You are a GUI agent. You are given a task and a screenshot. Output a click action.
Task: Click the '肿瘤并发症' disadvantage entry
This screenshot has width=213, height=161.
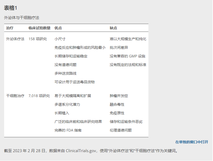(x=119, y=96)
